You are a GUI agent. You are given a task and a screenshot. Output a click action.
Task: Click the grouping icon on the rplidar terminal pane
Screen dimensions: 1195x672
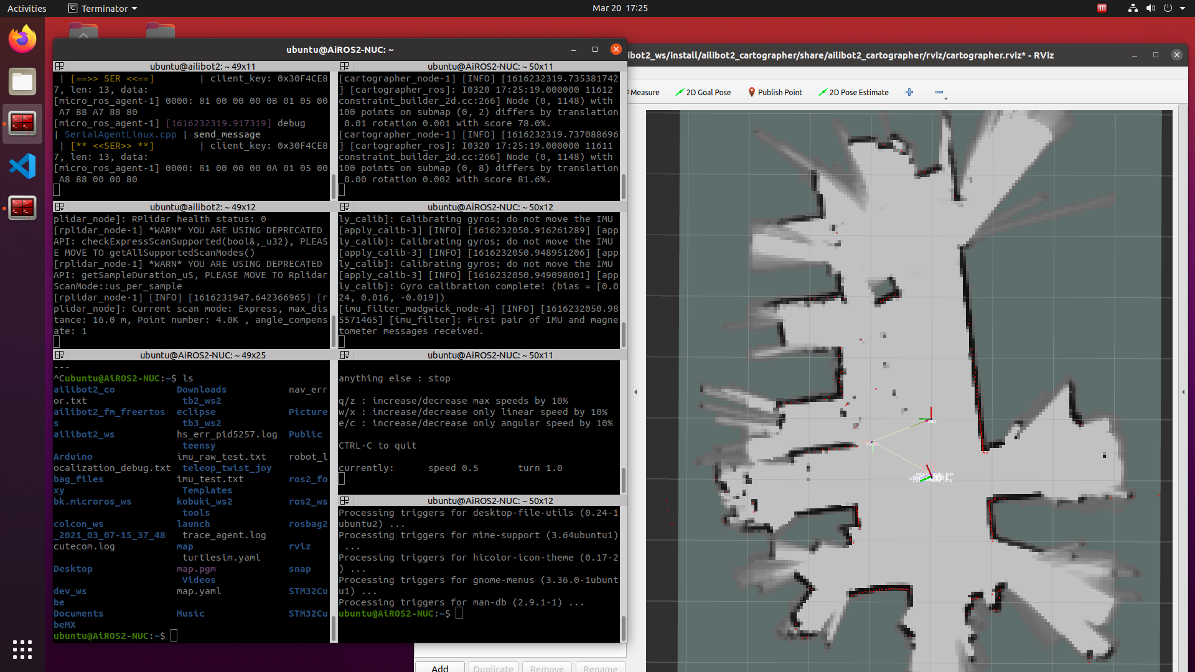pyautogui.click(x=60, y=207)
